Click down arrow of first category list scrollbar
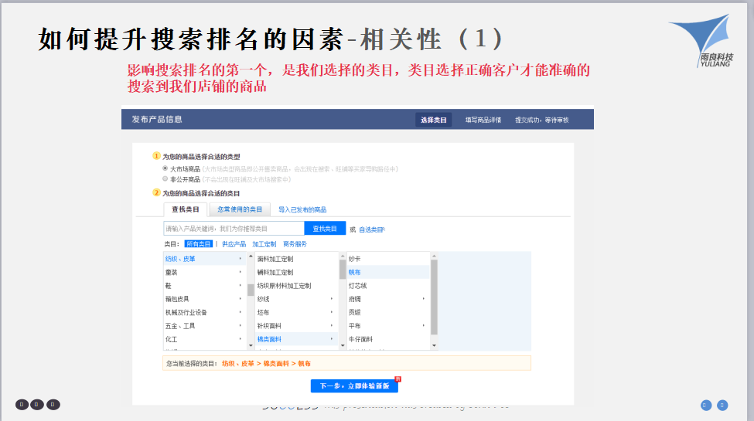Viewport: 754px width, 421px height. click(x=251, y=345)
